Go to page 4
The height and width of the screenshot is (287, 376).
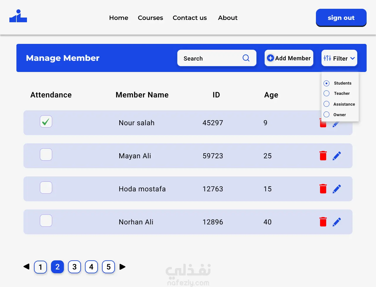91,267
